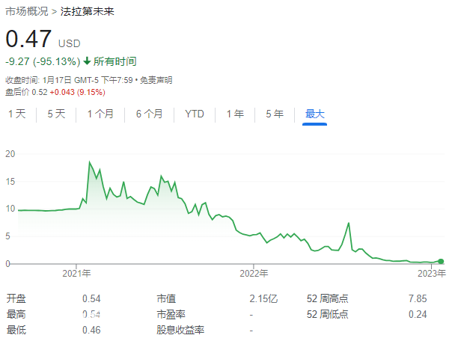Select the 5 天 time range tab

point(56,114)
